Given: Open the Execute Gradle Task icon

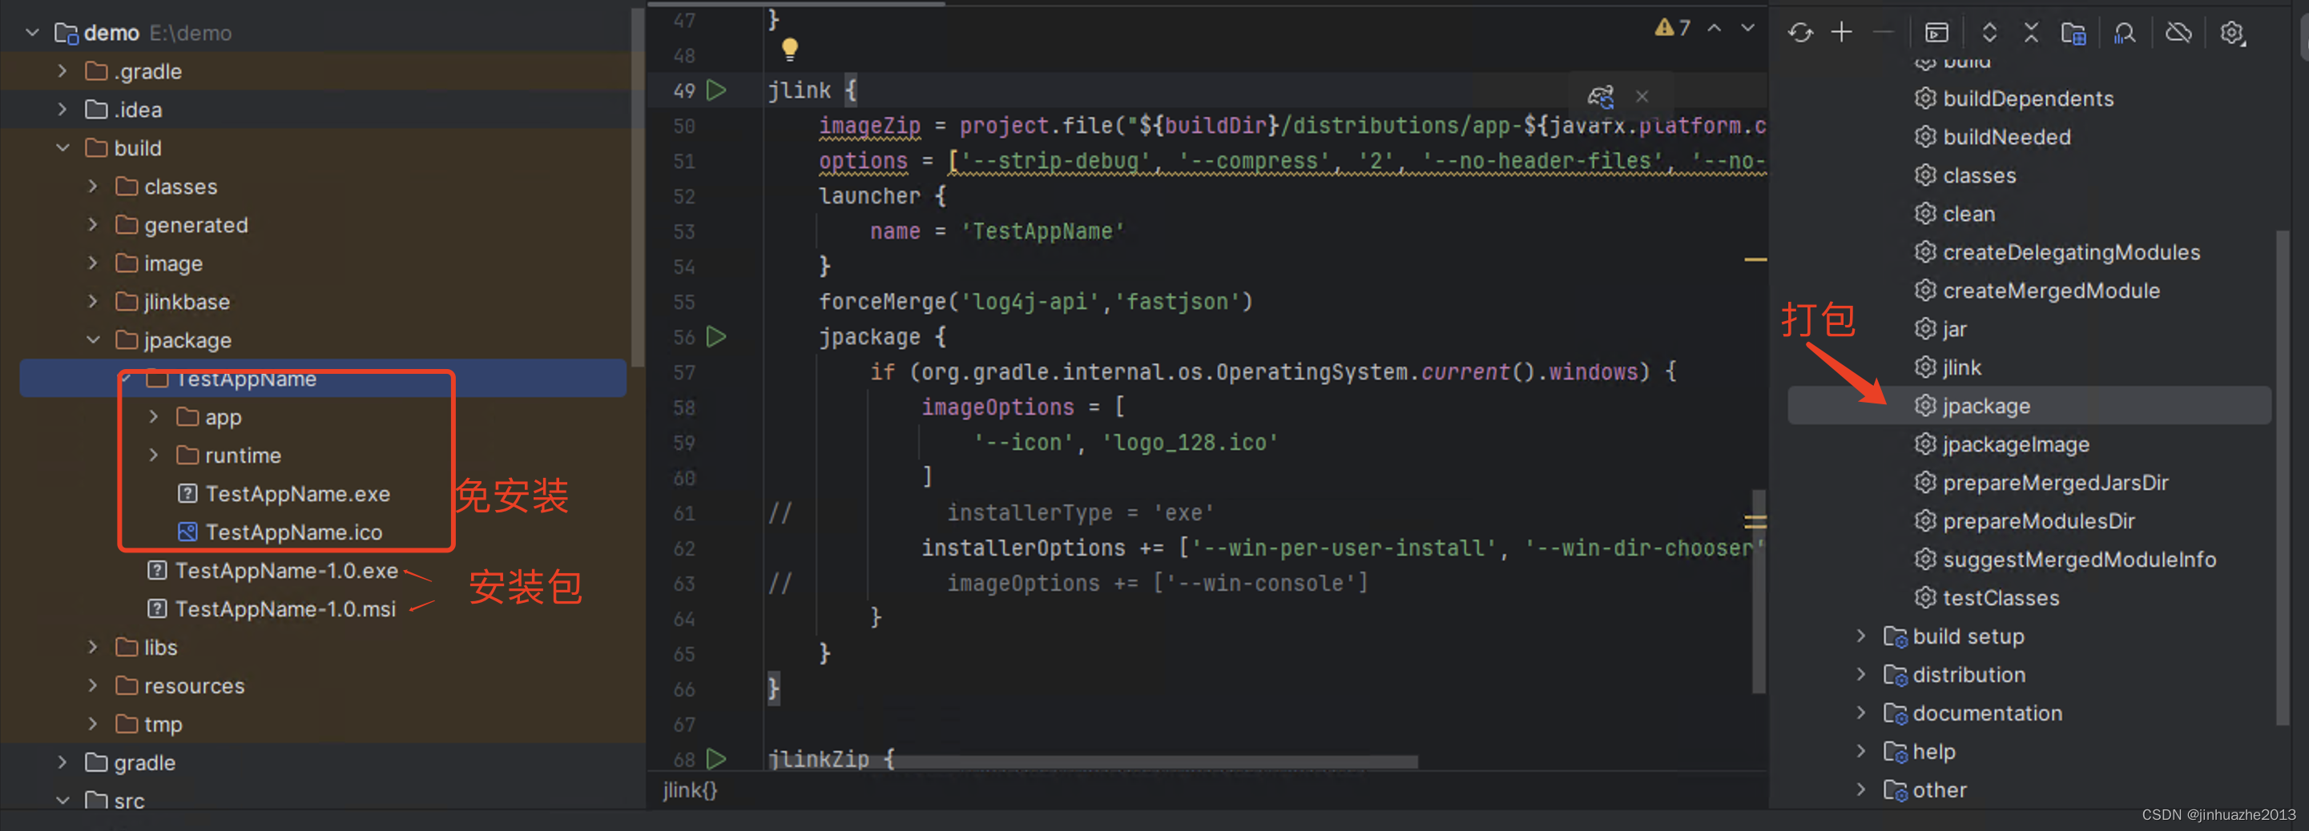Looking at the screenshot, I should point(1936,33).
